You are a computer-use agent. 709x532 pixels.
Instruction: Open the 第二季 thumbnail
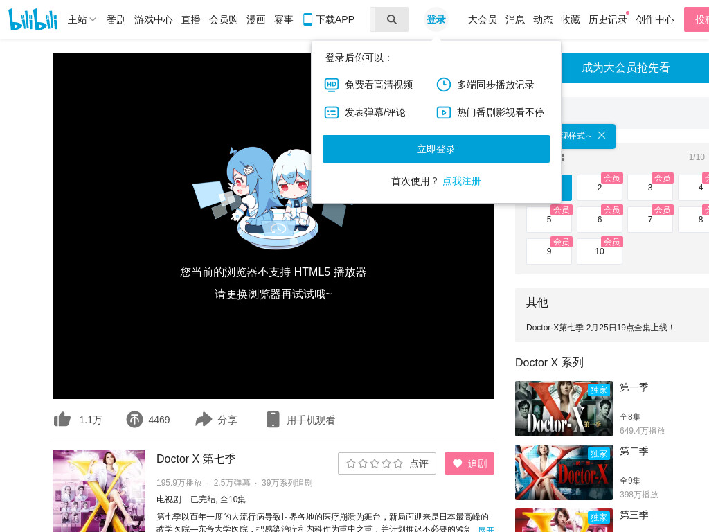coord(564,472)
